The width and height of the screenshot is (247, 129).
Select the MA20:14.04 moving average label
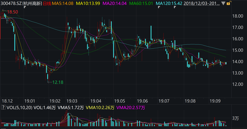115,3
